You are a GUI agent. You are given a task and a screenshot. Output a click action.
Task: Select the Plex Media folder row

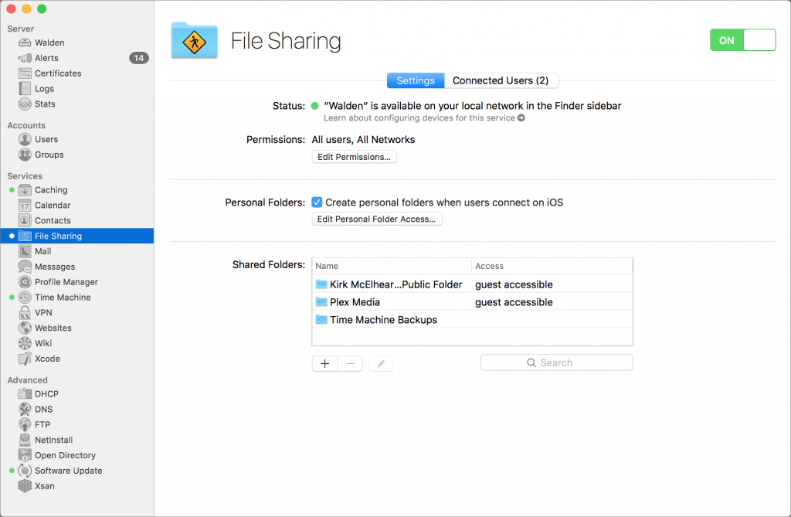click(472, 302)
